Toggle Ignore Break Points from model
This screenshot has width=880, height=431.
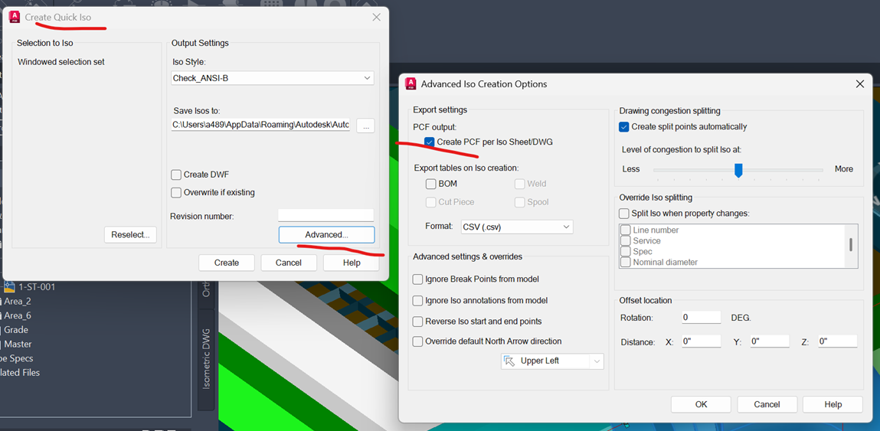tap(417, 279)
